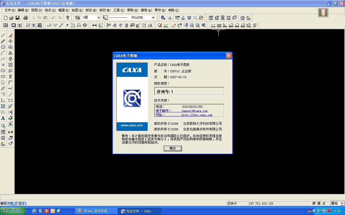Image resolution: width=345 pixels, height=215 pixels.
Task: Expand the 0层 layer dropdown
Action: pos(99,18)
